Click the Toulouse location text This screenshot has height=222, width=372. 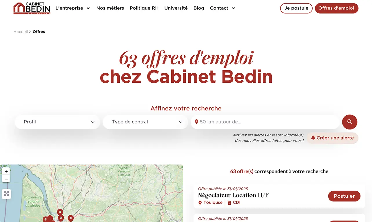coord(213,203)
